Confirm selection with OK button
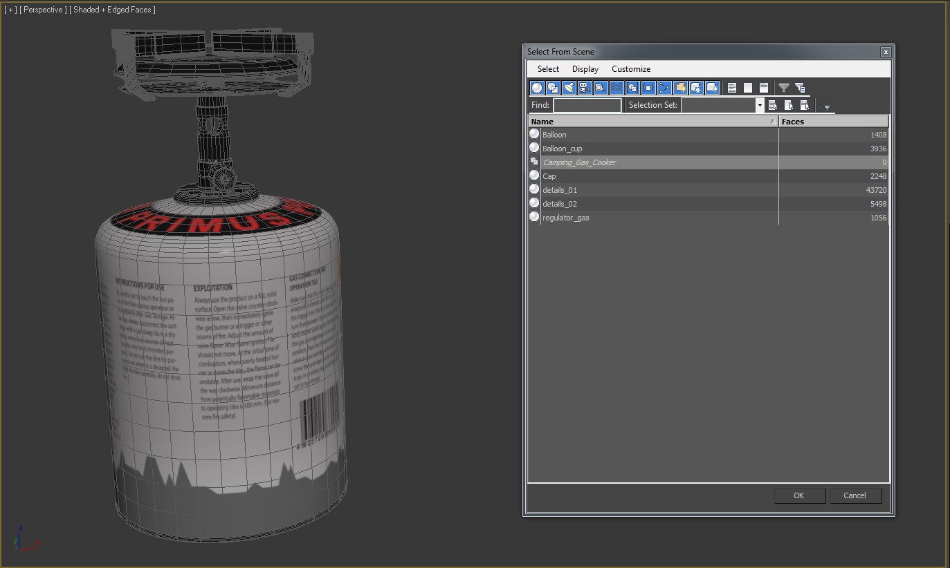The image size is (950, 568). click(x=799, y=495)
